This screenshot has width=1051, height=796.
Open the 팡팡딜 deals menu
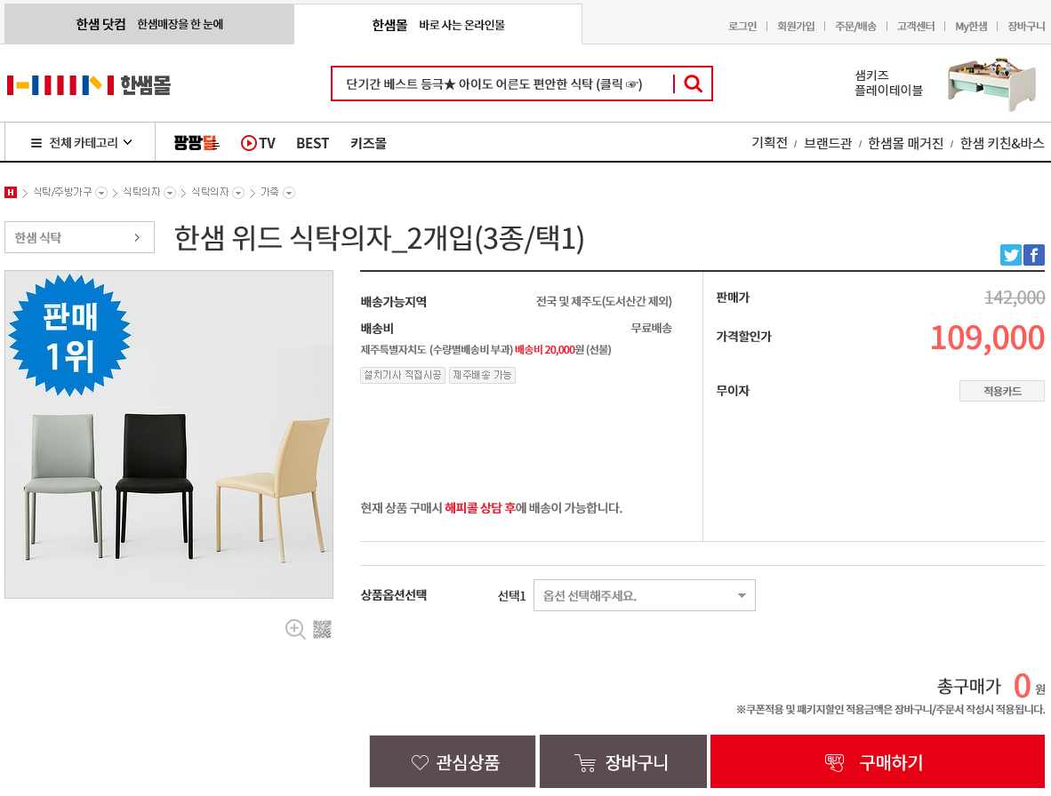tap(197, 143)
